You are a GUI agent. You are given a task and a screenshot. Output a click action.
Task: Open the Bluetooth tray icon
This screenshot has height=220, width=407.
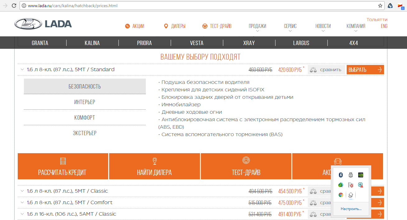tap(340, 175)
